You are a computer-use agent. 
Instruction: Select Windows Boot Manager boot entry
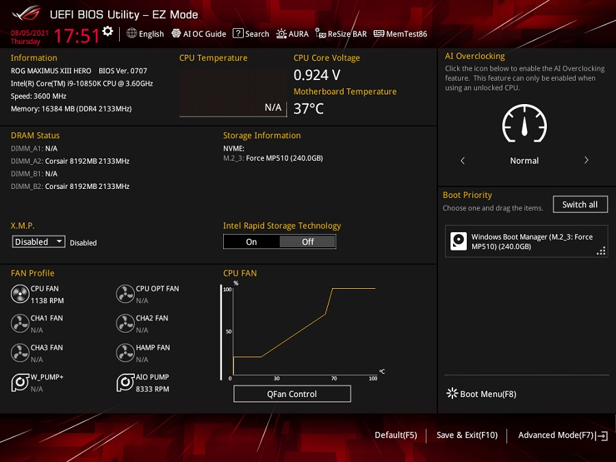click(x=526, y=242)
